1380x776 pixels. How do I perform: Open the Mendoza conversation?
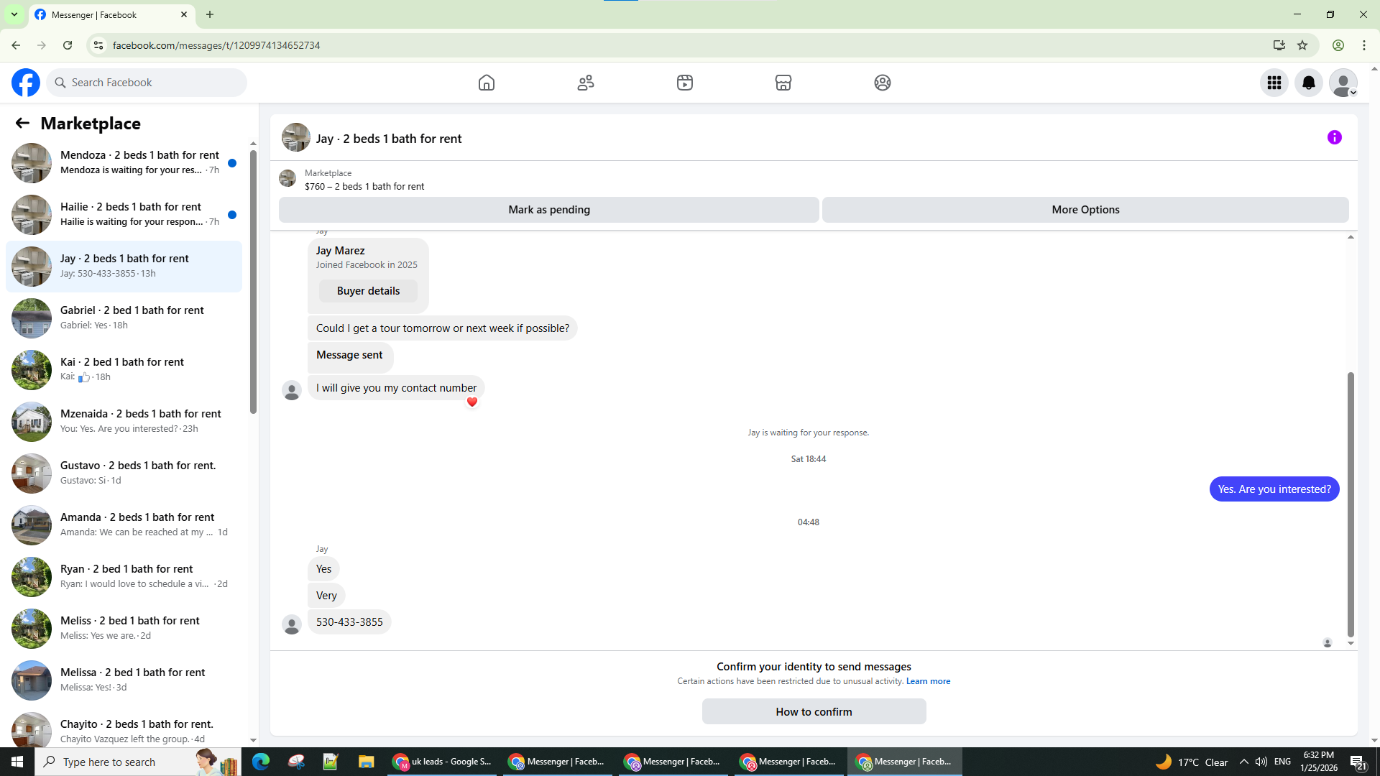click(x=124, y=162)
